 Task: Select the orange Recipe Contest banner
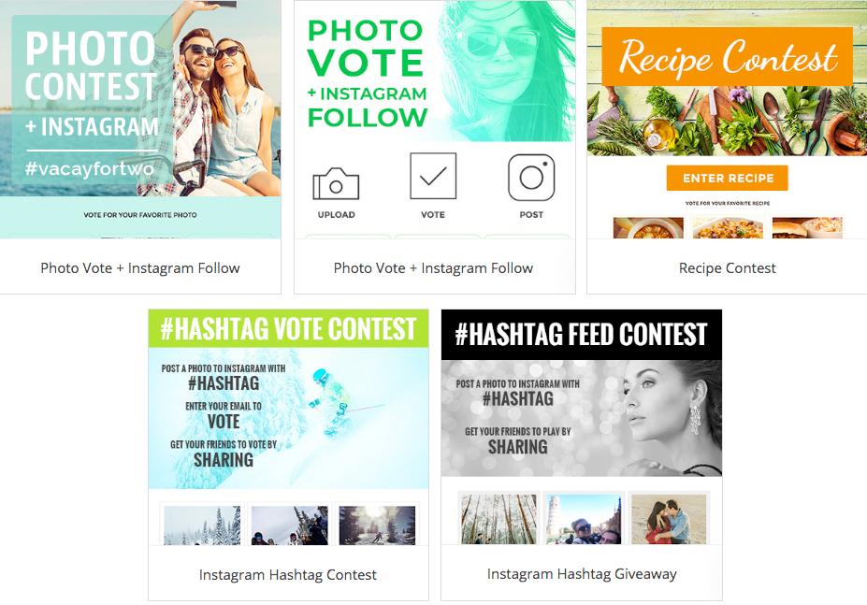(x=727, y=56)
